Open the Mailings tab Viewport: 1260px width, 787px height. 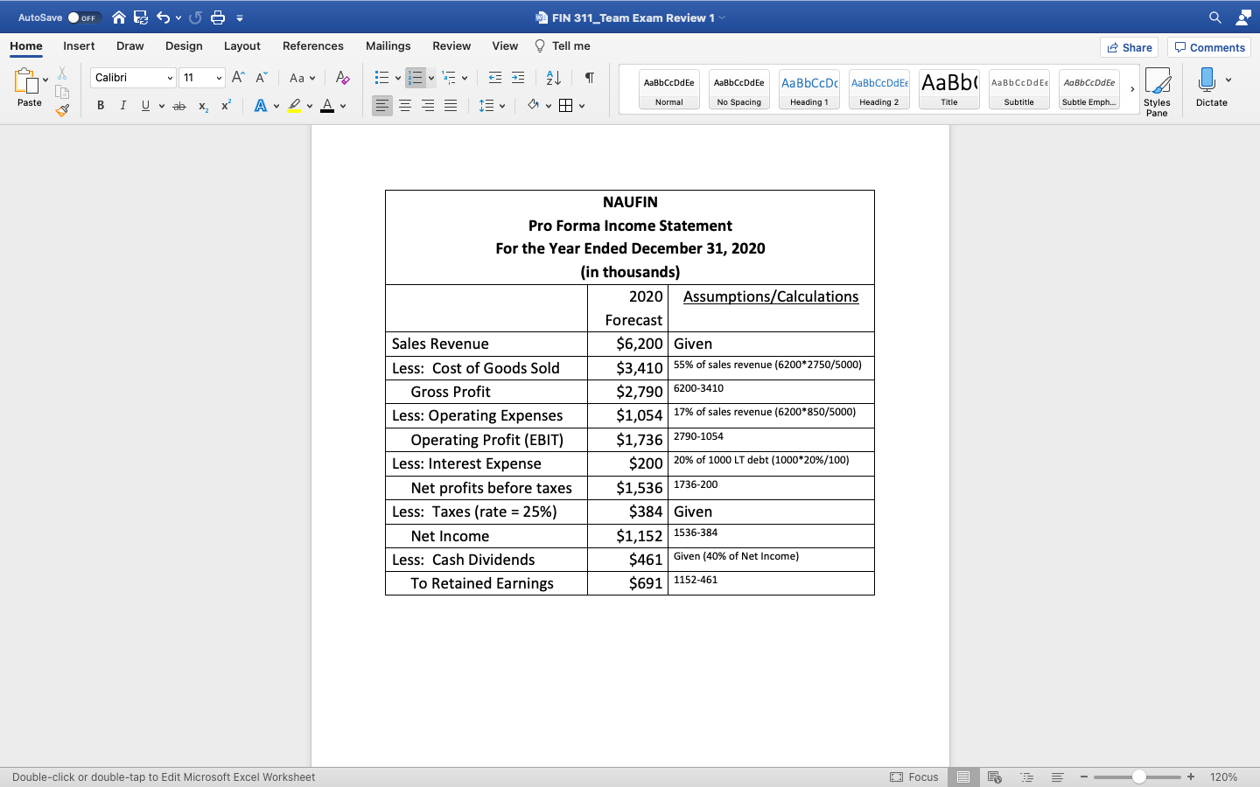click(x=388, y=45)
